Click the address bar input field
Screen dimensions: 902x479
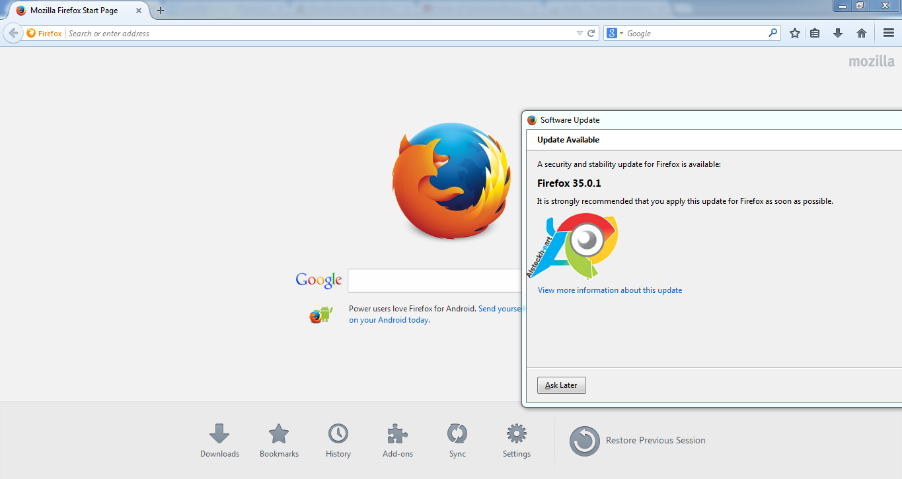coord(320,33)
